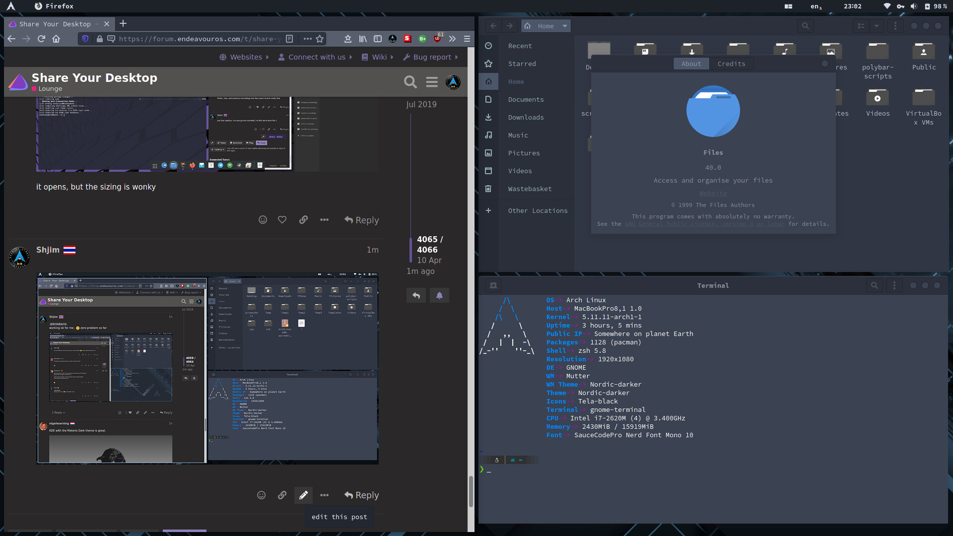Open the VirtualBox VMs folder
The height and width of the screenshot is (536, 953).
click(x=924, y=107)
